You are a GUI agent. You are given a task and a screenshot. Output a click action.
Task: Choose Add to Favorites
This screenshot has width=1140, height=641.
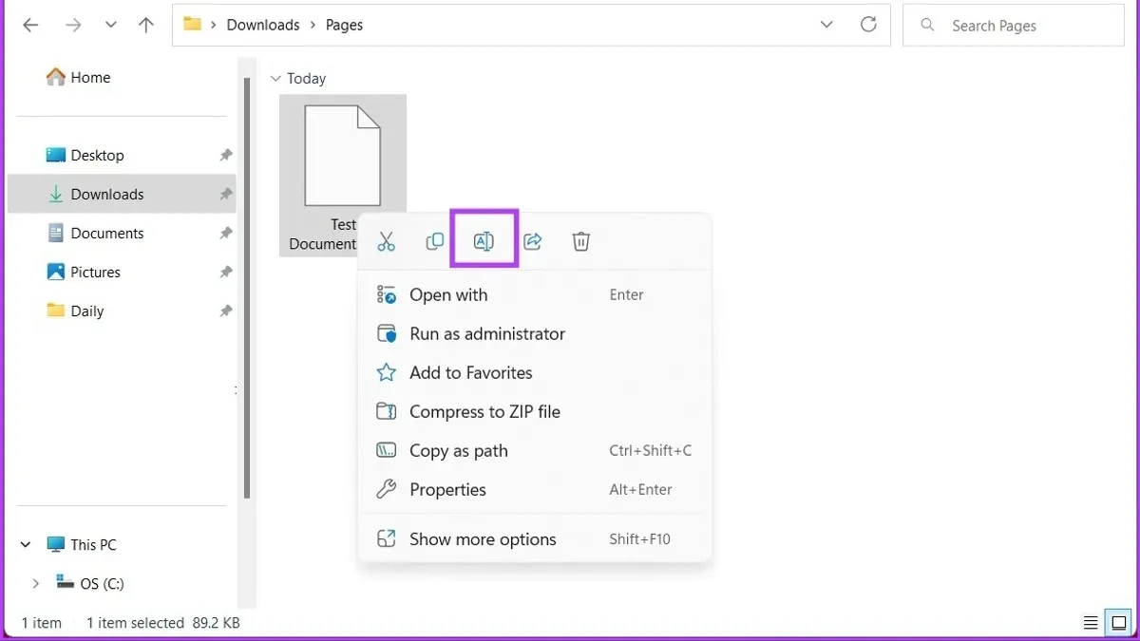click(534, 373)
